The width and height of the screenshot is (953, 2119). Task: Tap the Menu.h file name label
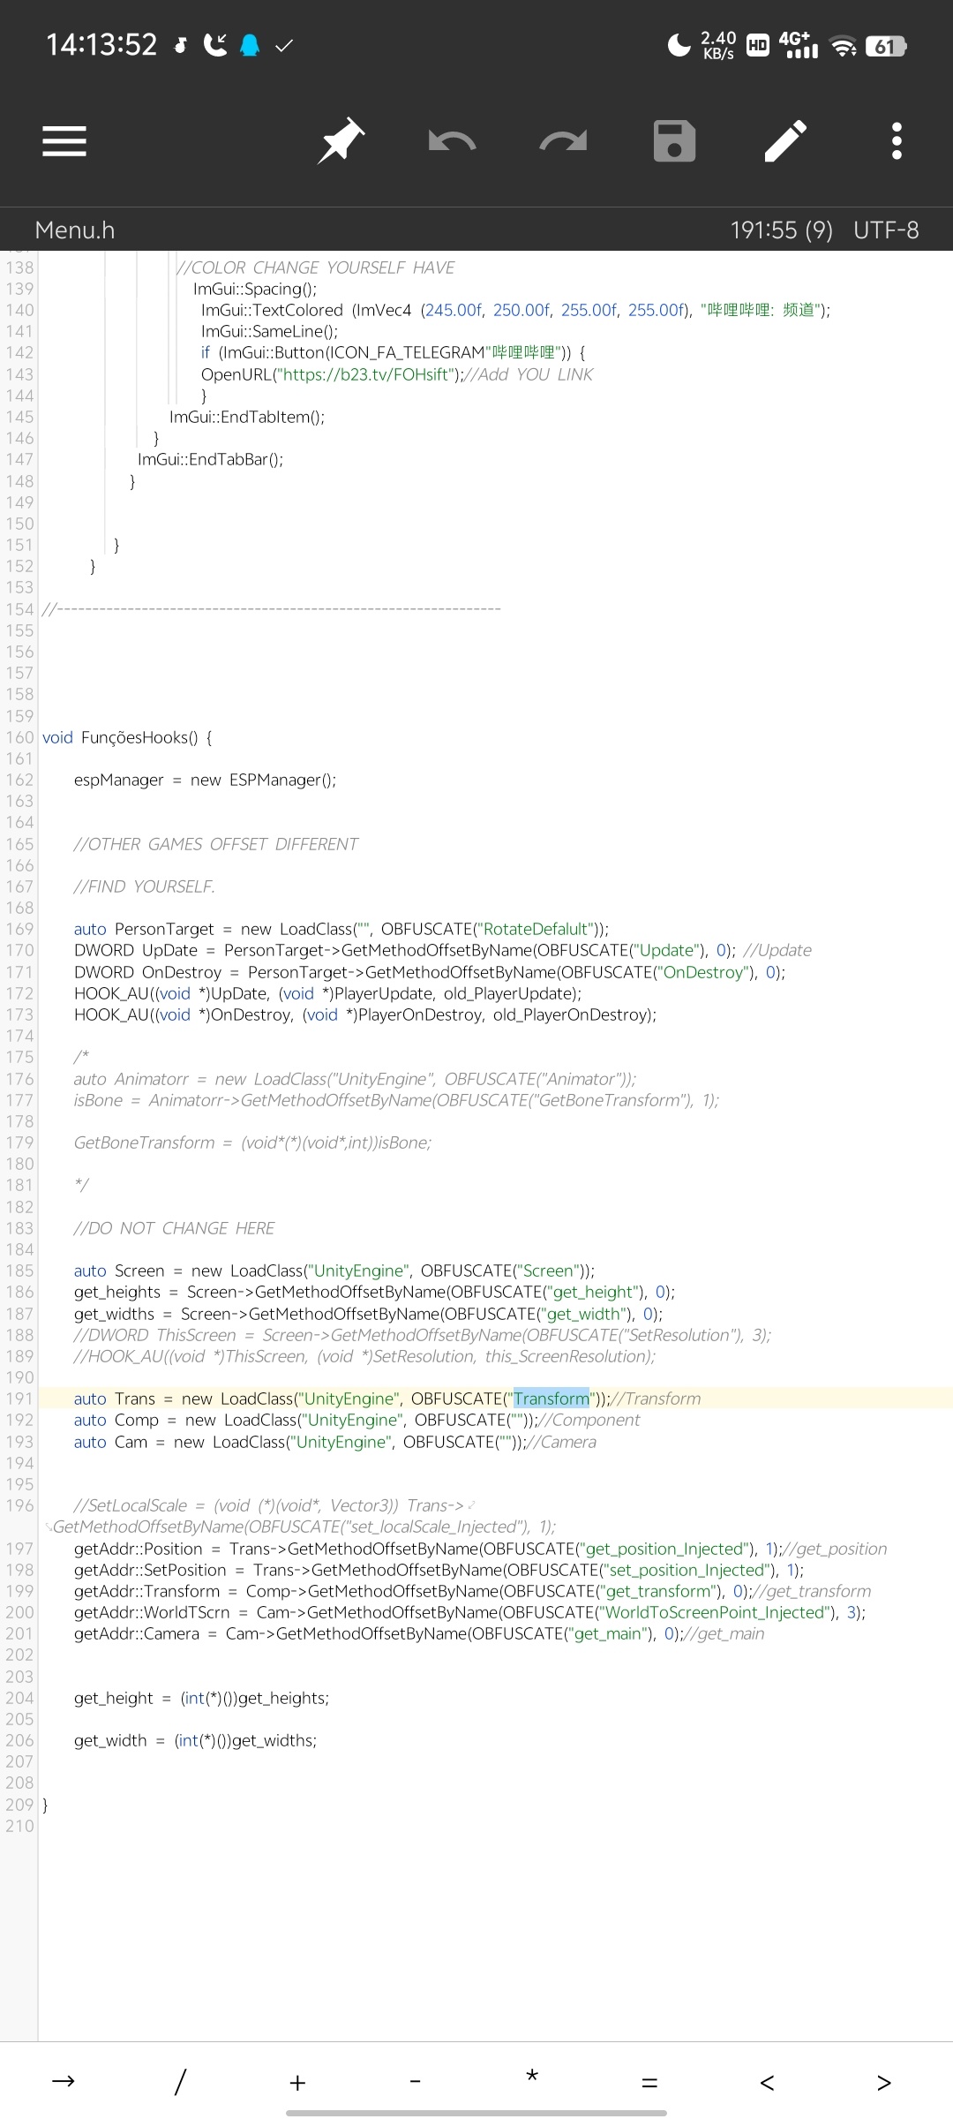75,230
